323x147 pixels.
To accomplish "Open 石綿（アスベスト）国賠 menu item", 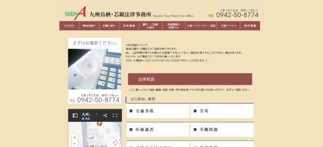I will point(201,26).
